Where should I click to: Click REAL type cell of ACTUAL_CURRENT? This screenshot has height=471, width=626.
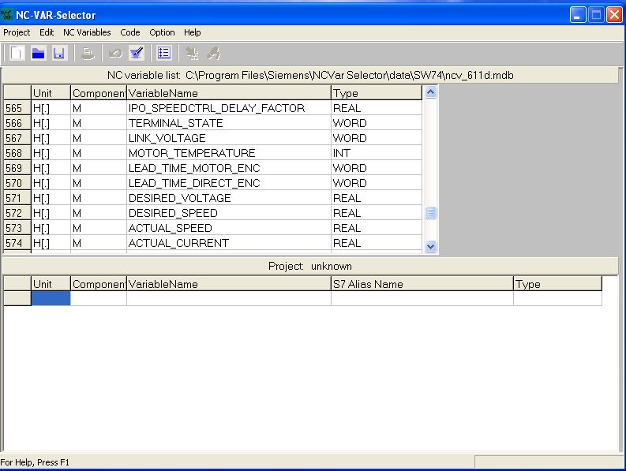click(377, 243)
